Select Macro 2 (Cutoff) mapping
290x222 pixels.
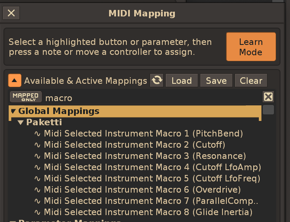pyautogui.click(x=135, y=145)
